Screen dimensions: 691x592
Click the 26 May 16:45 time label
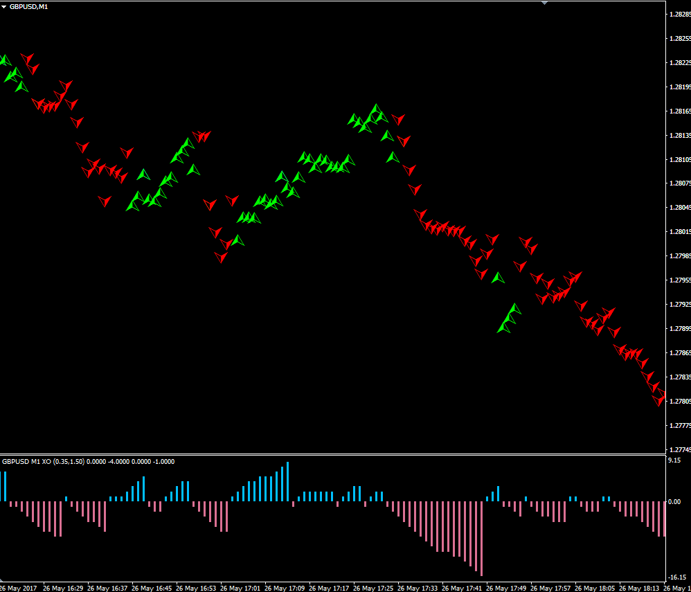pyautogui.click(x=152, y=589)
